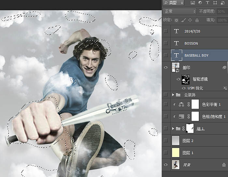Select the 盖印 layer thumbnail

pos(176,67)
